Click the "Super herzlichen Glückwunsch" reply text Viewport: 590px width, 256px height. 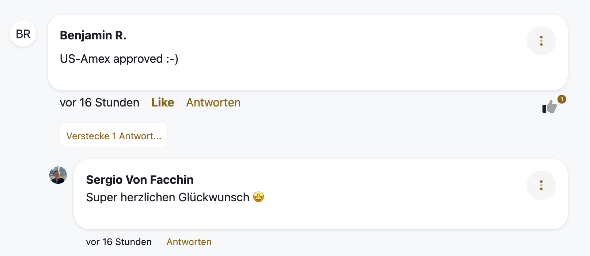[x=167, y=197]
